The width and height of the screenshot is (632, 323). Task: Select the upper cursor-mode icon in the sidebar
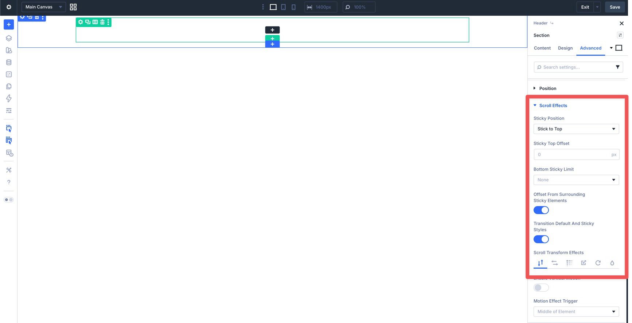click(9, 128)
